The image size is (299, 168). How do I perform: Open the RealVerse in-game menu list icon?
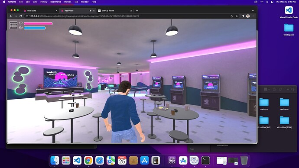coord(13,26)
